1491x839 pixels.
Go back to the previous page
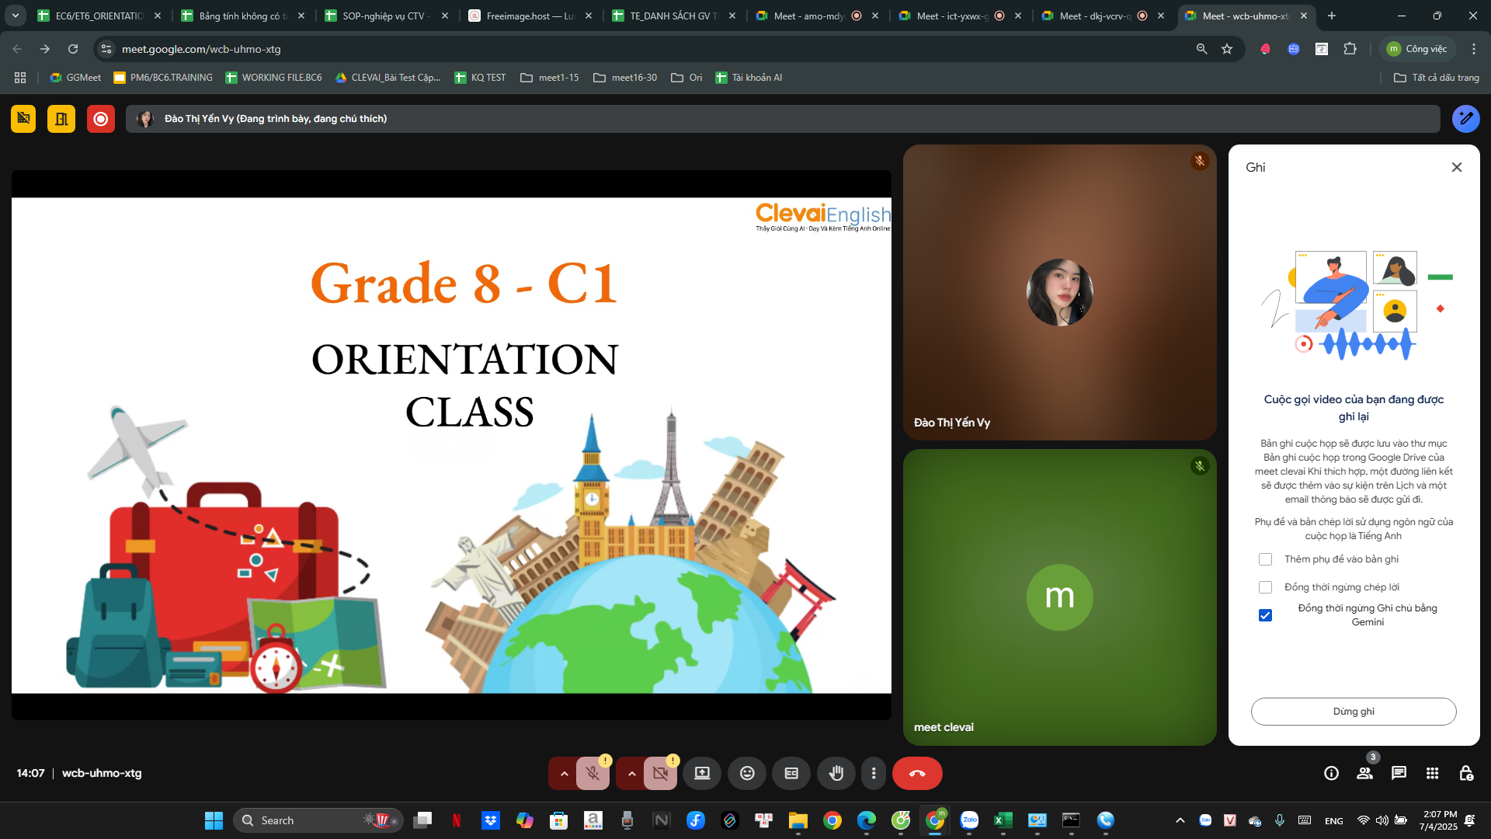17,49
